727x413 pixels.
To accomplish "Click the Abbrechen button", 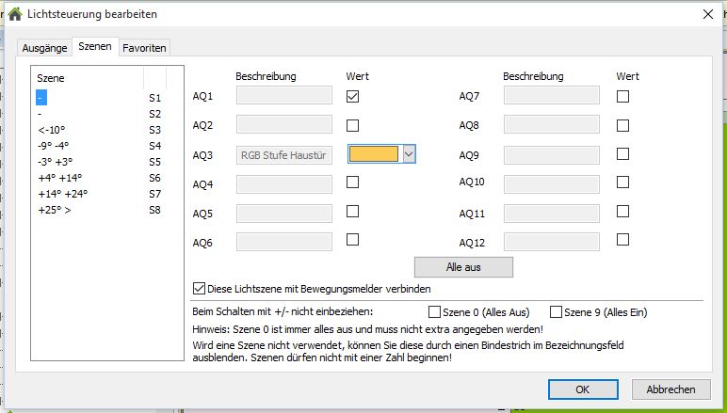I will tap(670, 389).
